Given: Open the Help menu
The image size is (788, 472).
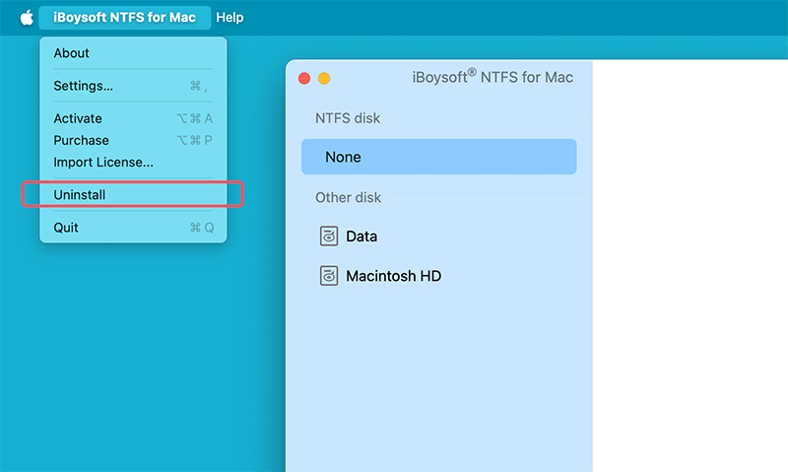Looking at the screenshot, I should 230,18.
